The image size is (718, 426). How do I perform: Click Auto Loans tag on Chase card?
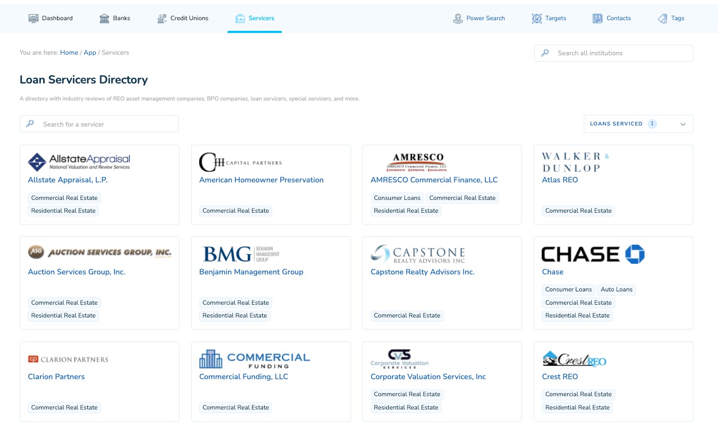617,290
